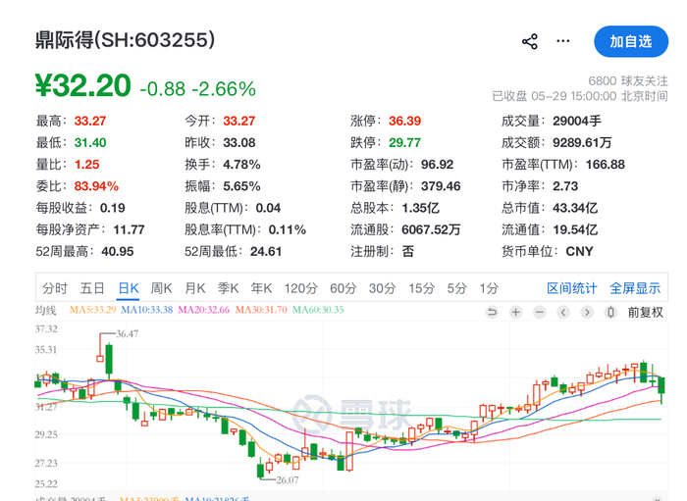Viewport: 687px width, 501px height.
Task: Open 区间统计 range statistics
Action: point(572,288)
